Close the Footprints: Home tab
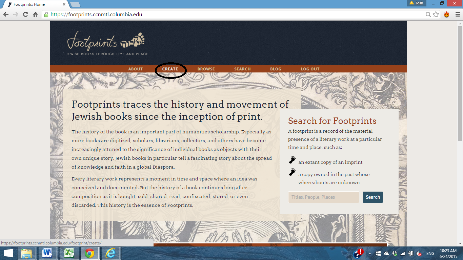The height and width of the screenshot is (260, 463). coord(64,4)
